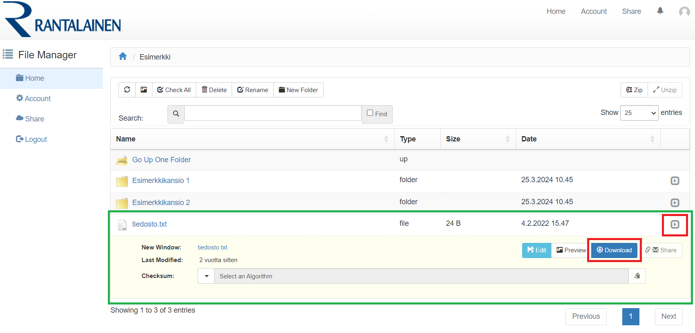
Task: Go Up One Folder link
Action: (x=161, y=160)
